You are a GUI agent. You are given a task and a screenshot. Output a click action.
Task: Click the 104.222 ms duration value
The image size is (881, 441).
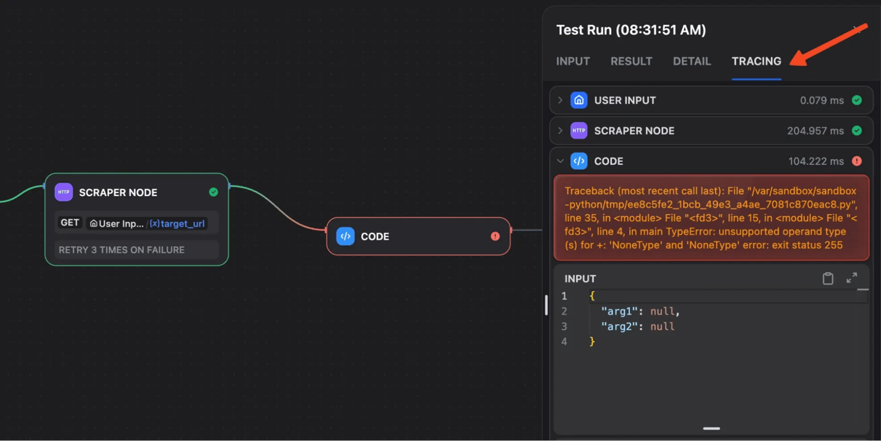coord(816,161)
